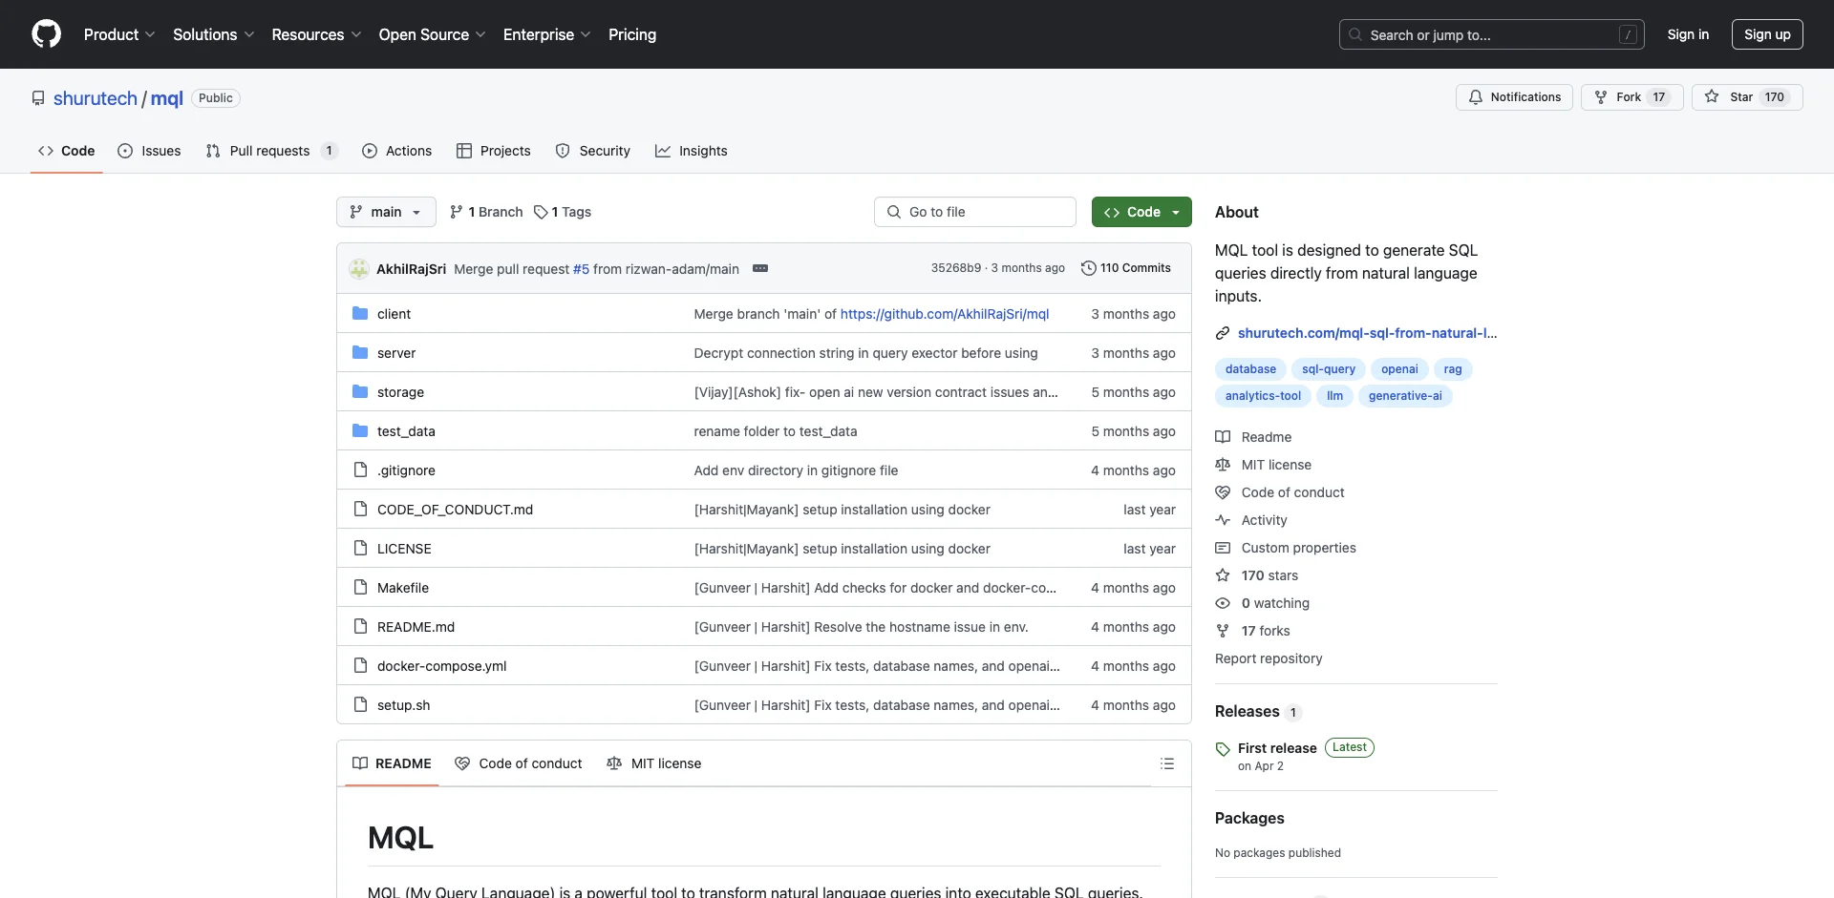The width and height of the screenshot is (1834, 898).
Task: Open commit hash 35268b9
Action: pyautogui.click(x=955, y=268)
